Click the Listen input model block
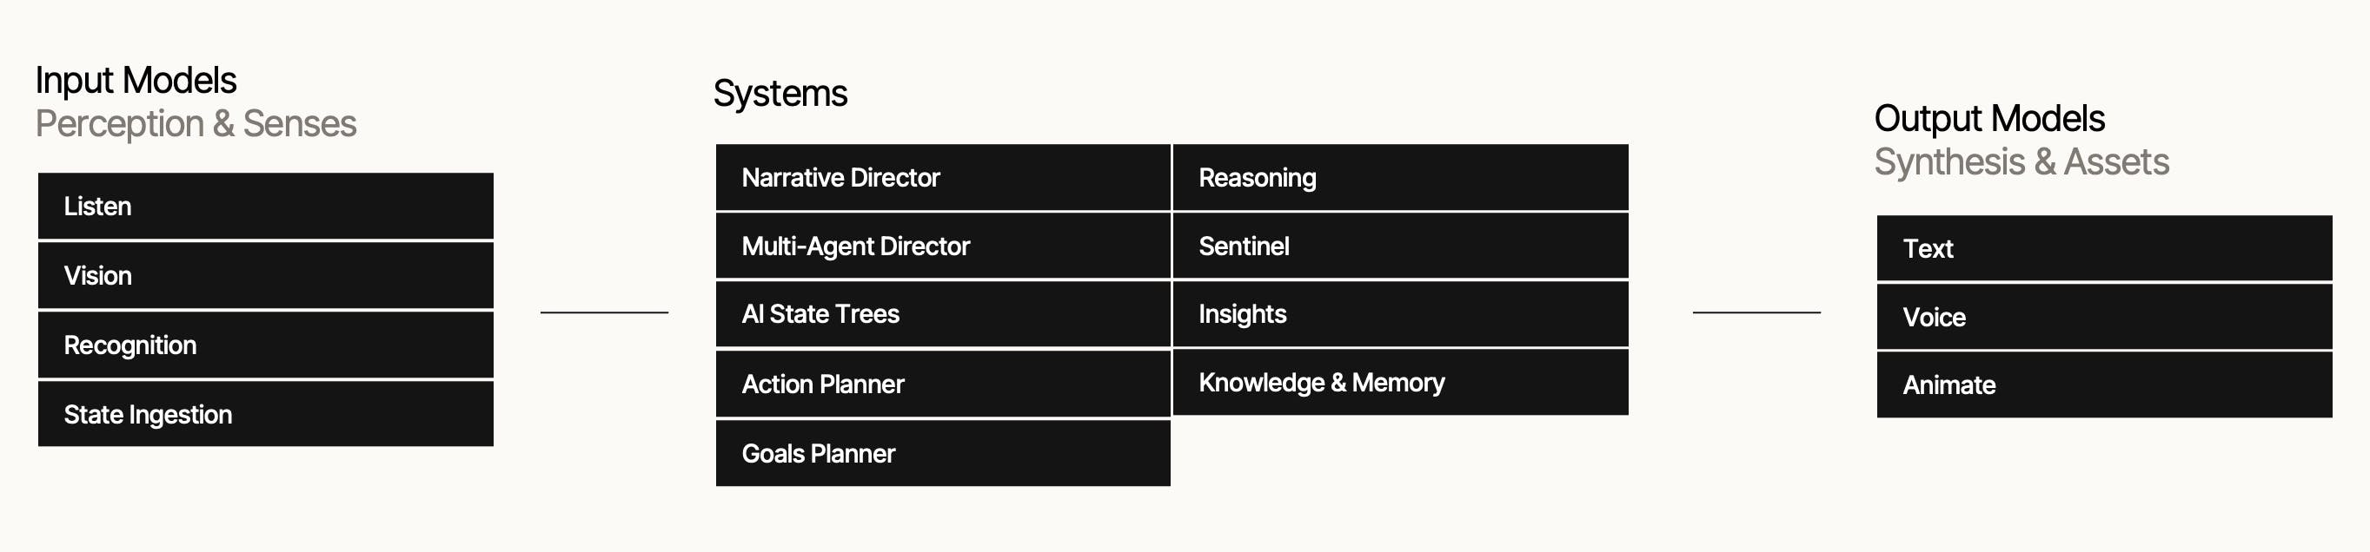The width and height of the screenshot is (2370, 552). [x=265, y=207]
